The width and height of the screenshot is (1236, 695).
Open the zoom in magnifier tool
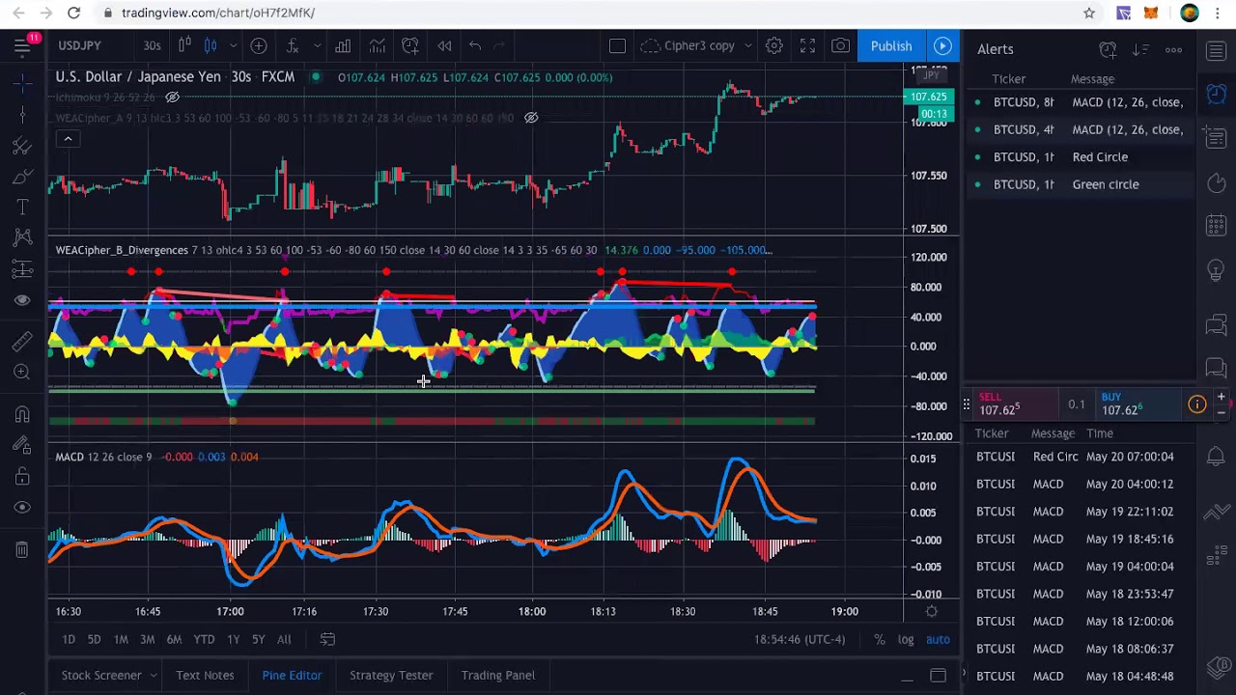pos(22,372)
